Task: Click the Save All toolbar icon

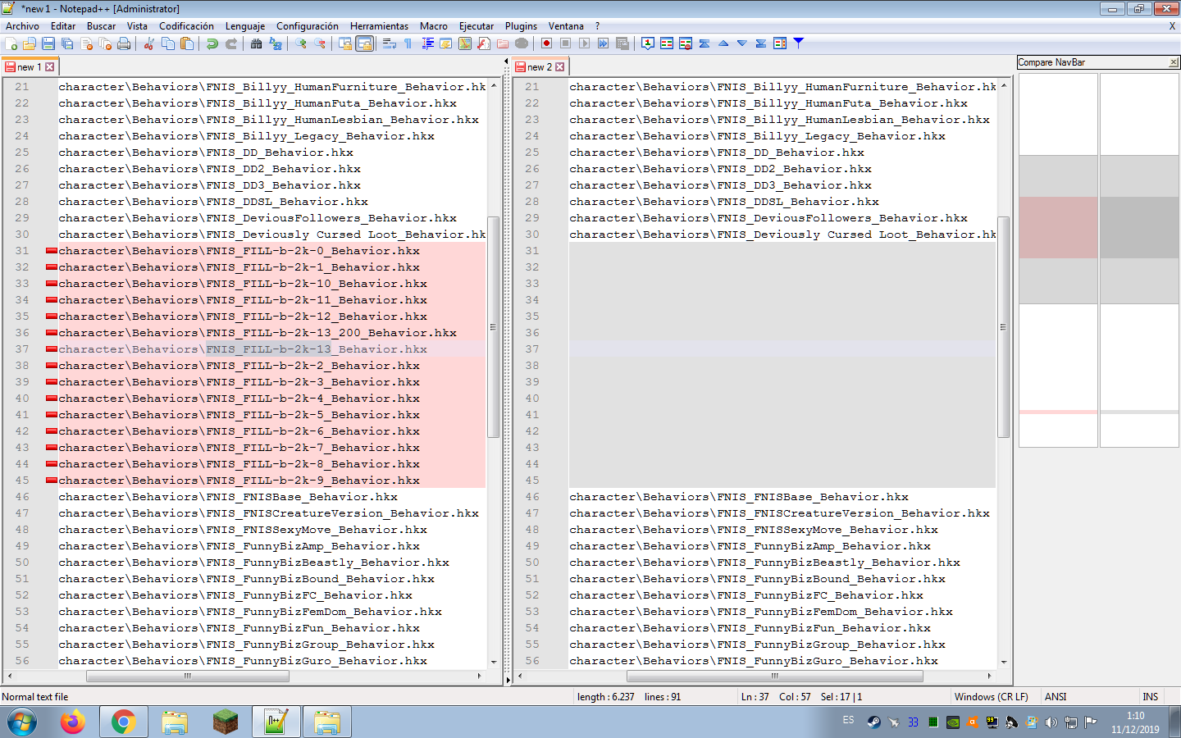Action: pos(67,43)
